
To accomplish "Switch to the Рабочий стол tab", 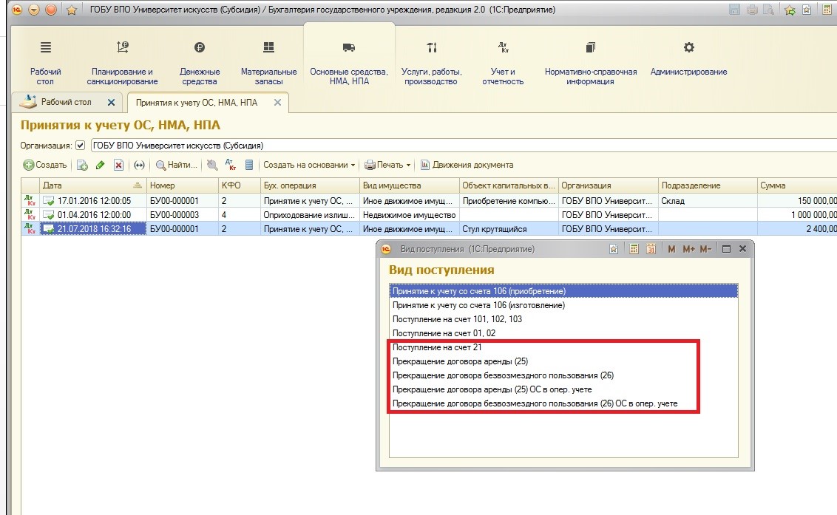I will point(66,102).
